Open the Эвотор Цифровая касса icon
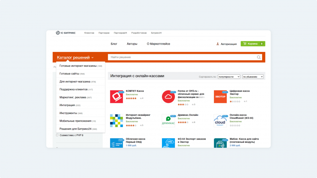This screenshot has width=317, height=178. click(220, 97)
